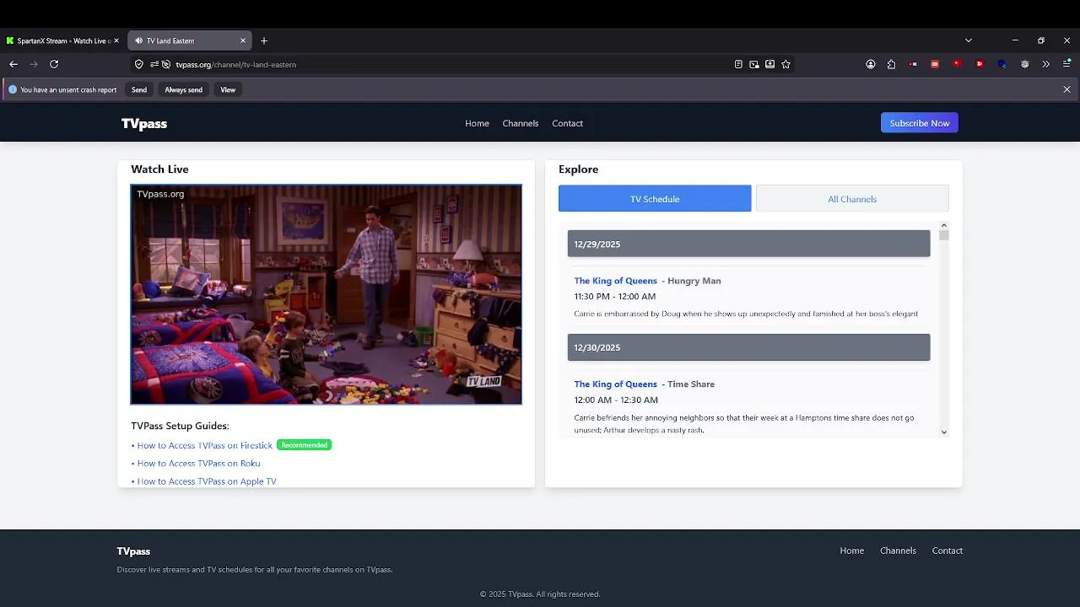Click the Watch Live heading

159,169
